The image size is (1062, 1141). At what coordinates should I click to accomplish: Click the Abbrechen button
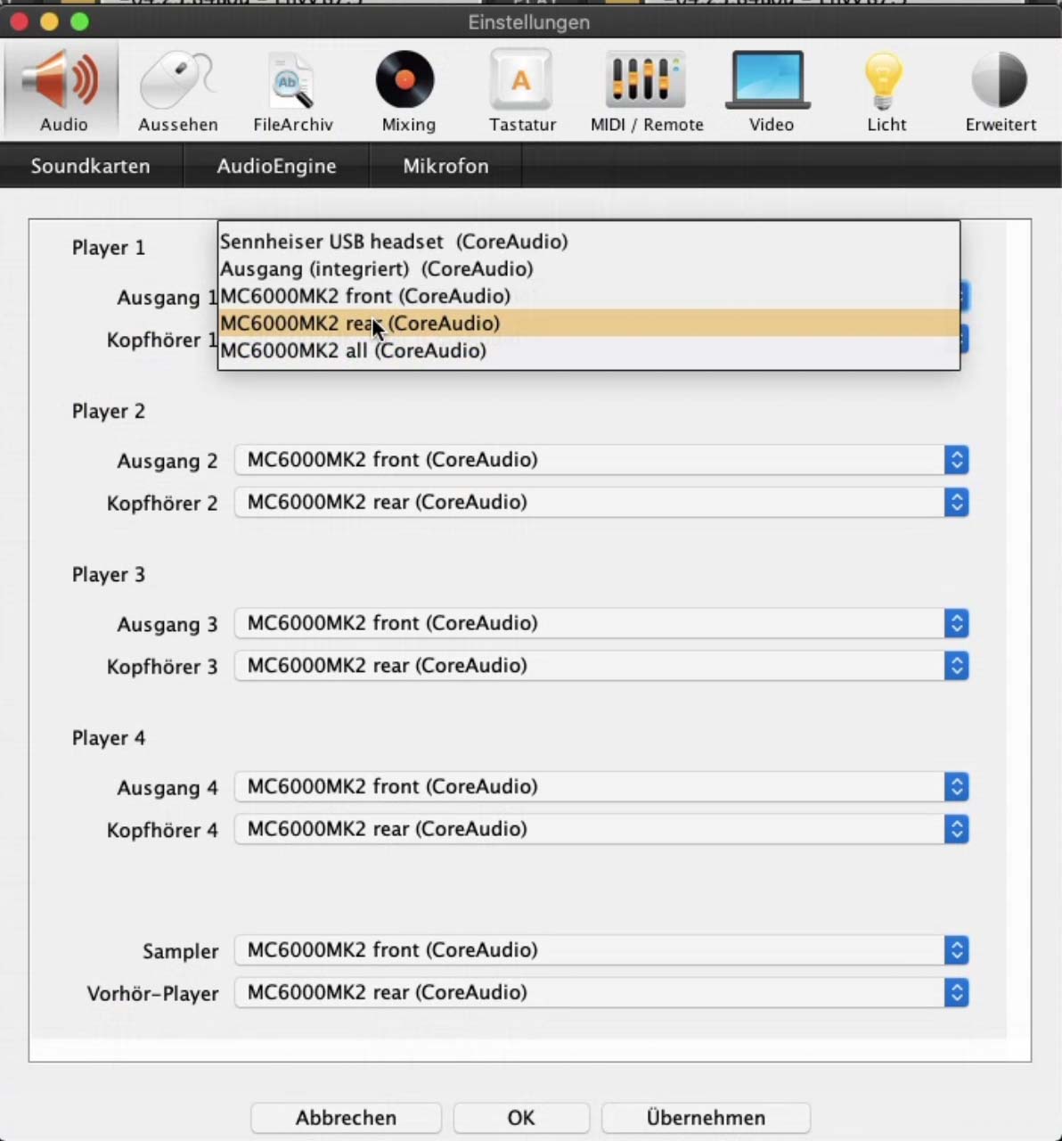tap(346, 1118)
